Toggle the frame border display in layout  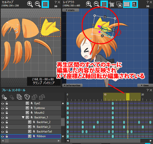coord(127,4)
